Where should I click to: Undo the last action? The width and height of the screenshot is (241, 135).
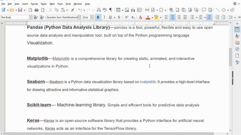[x=80, y=10]
